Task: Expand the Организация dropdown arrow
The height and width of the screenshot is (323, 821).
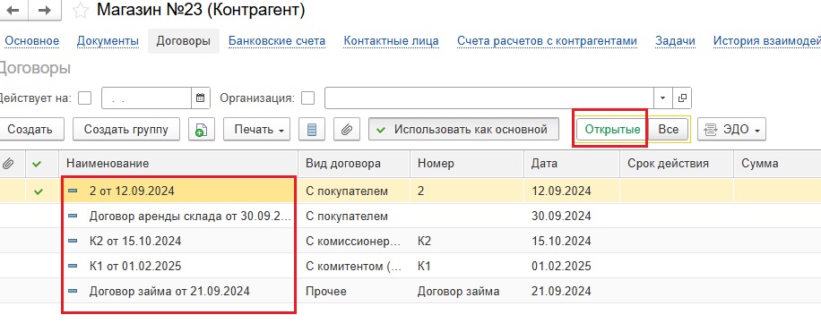Action: [663, 98]
